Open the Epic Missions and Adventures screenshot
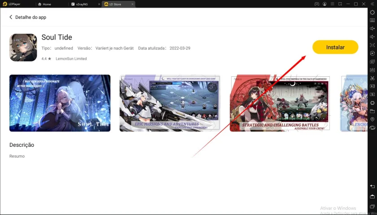This screenshot has width=377, height=215. pyautogui.click(x=170, y=103)
